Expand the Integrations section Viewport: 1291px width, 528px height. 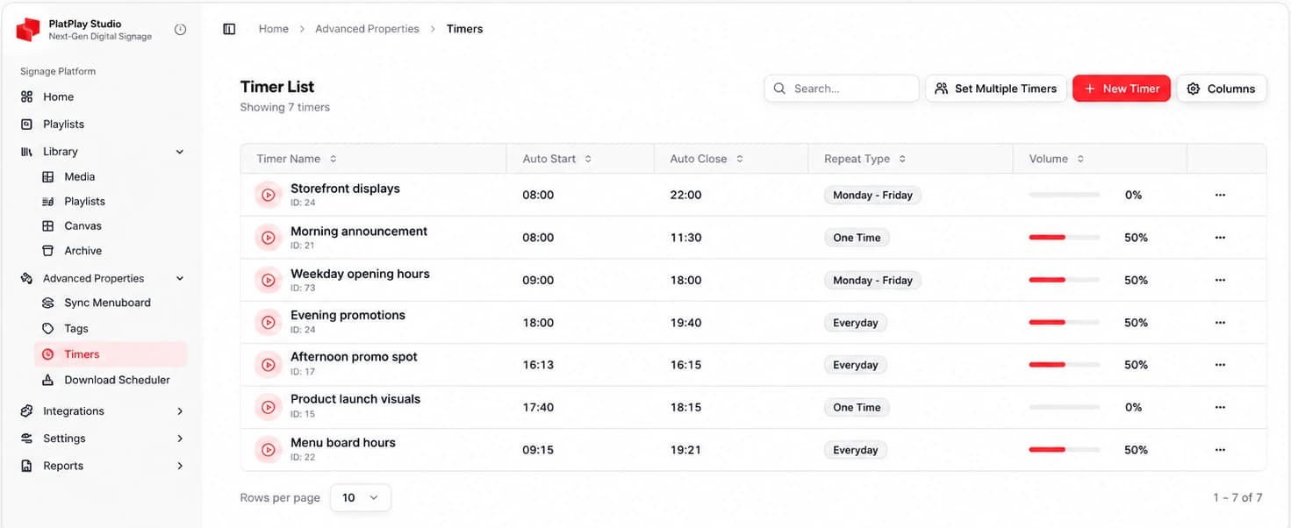180,410
